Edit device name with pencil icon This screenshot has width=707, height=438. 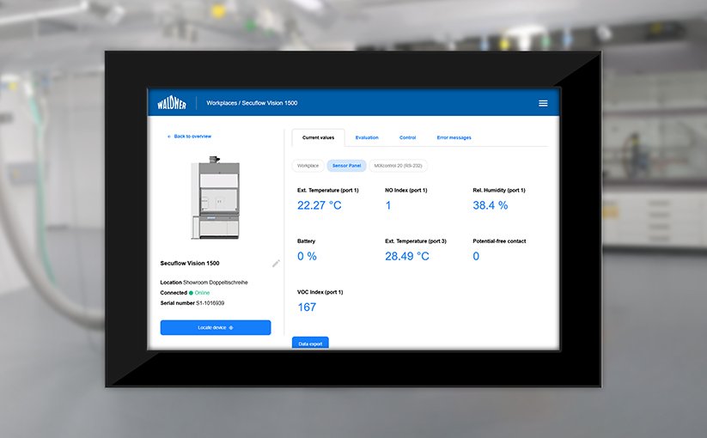pyautogui.click(x=276, y=263)
